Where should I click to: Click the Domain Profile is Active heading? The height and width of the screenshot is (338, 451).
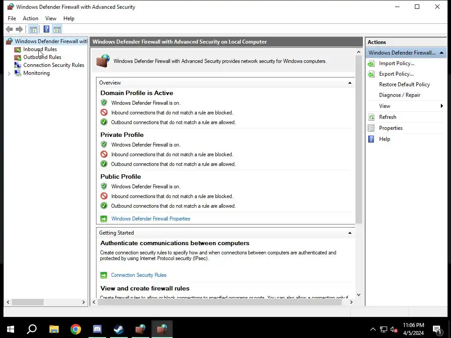click(x=137, y=93)
